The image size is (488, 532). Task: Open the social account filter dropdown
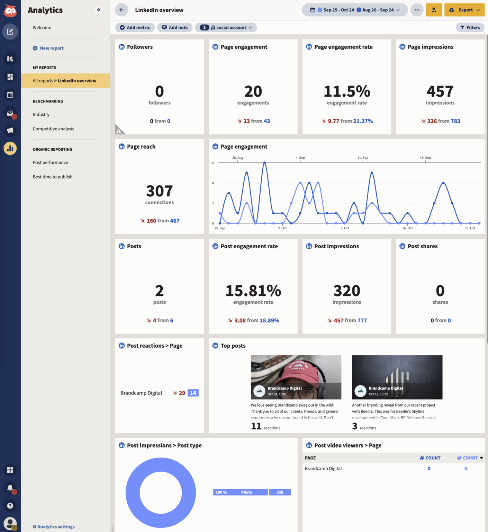[x=226, y=27]
